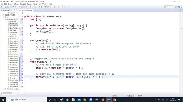Click the Package Explorer horizontal scrollbar
The height and width of the screenshot is (102, 183).
[7, 93]
